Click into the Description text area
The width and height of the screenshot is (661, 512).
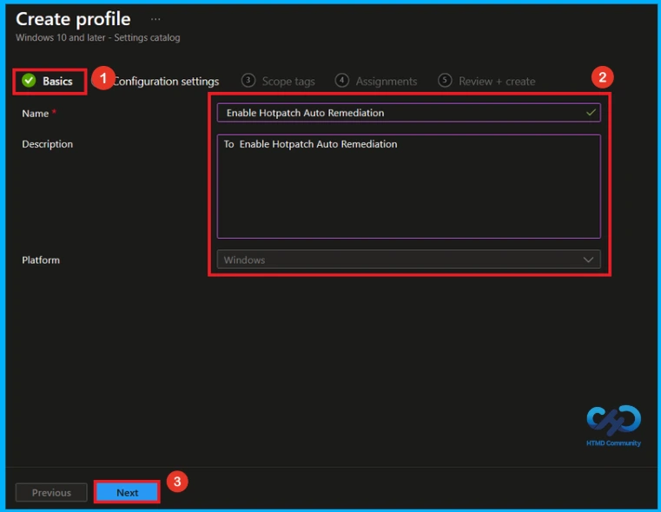(408, 187)
